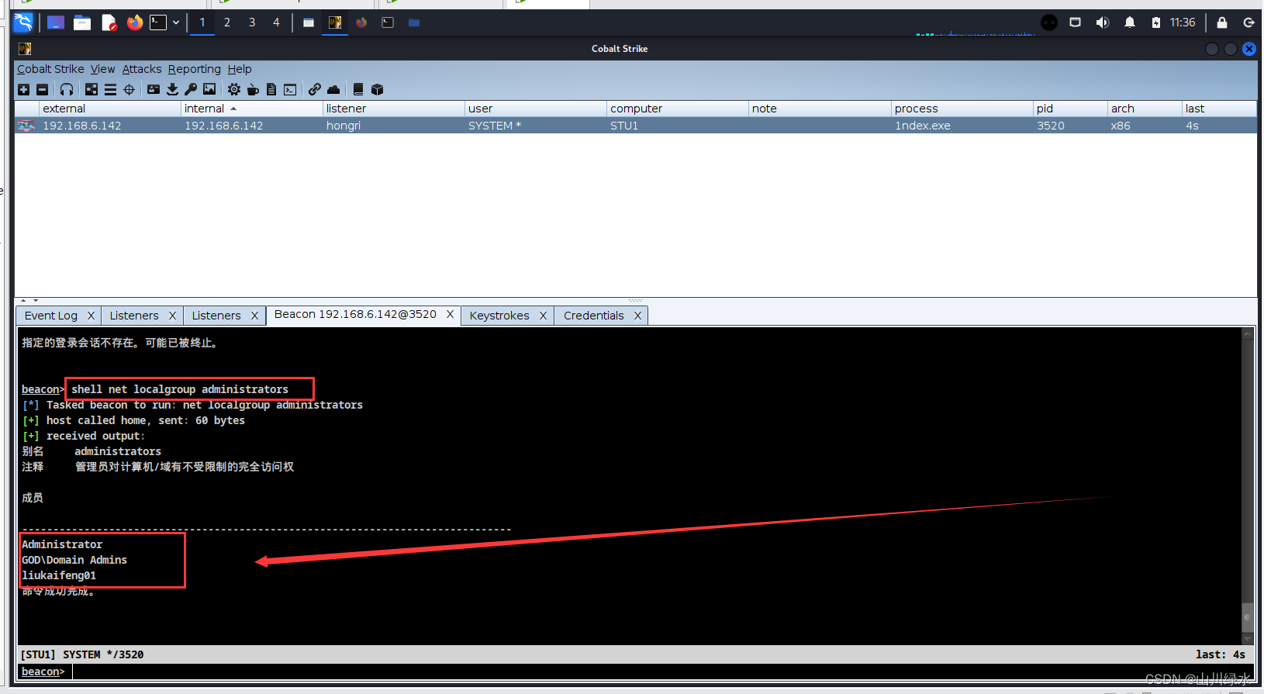
Task: Click the coffee cup Java applet attack icon
Action: [x=253, y=90]
